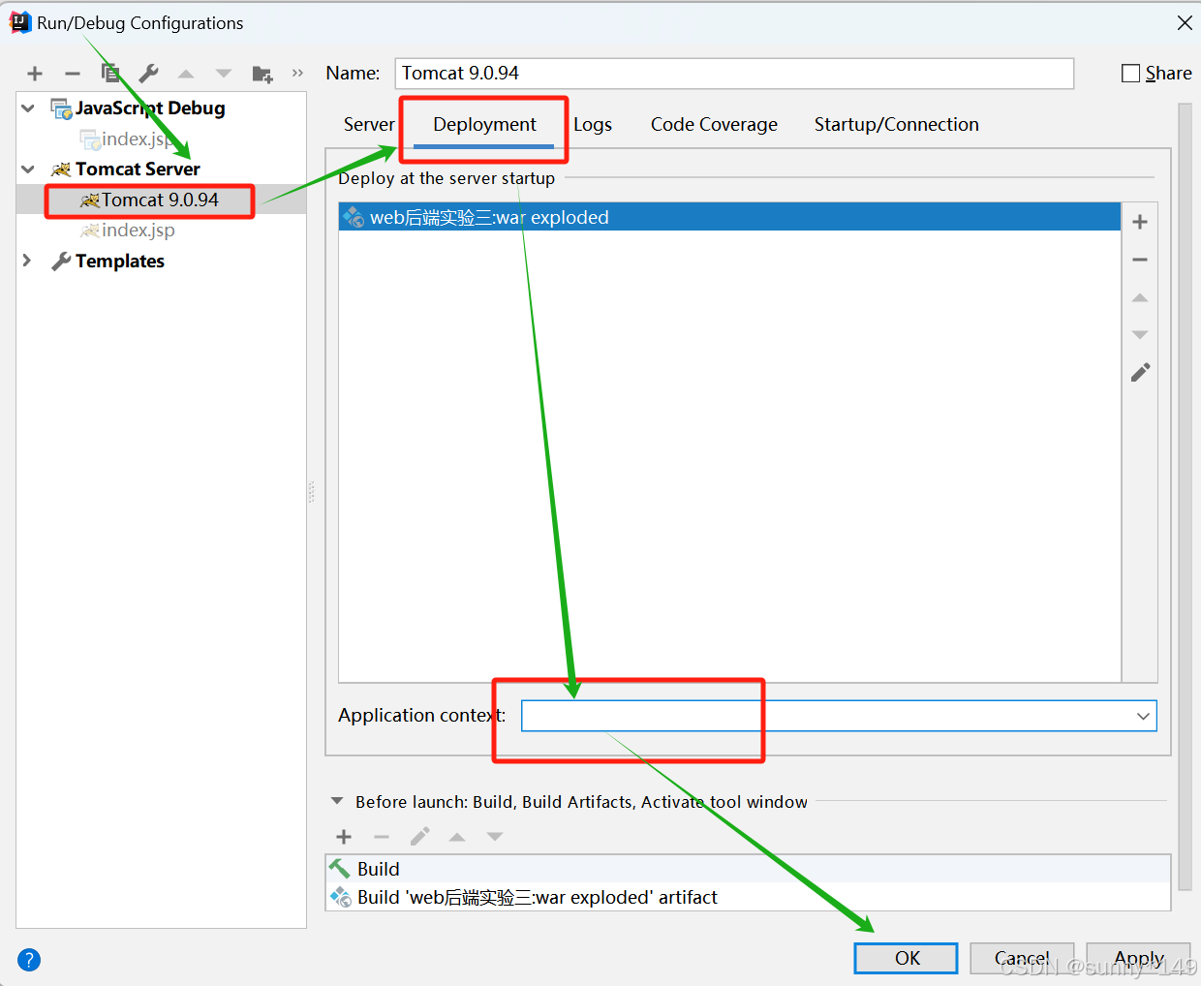
Task: Select Build 'web后端实验三:war exploded' artifact row
Action: coord(748,897)
